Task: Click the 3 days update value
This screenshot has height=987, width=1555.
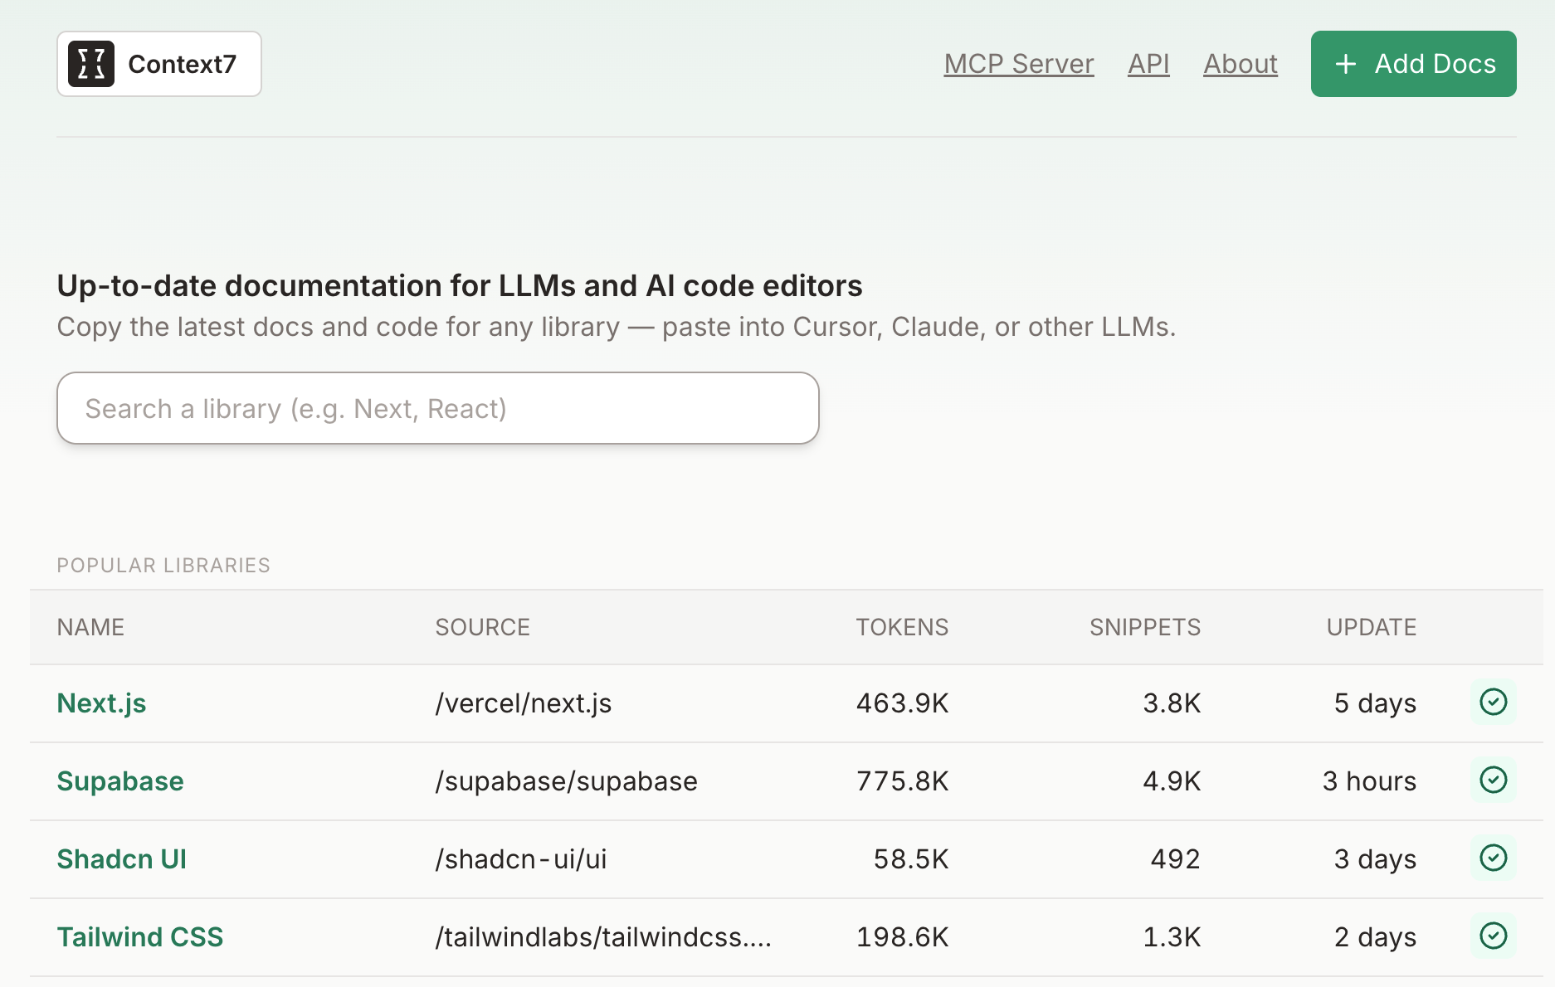Action: tap(1375, 859)
